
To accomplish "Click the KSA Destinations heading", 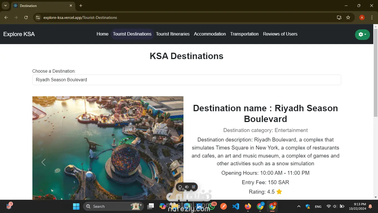I will (187, 56).
